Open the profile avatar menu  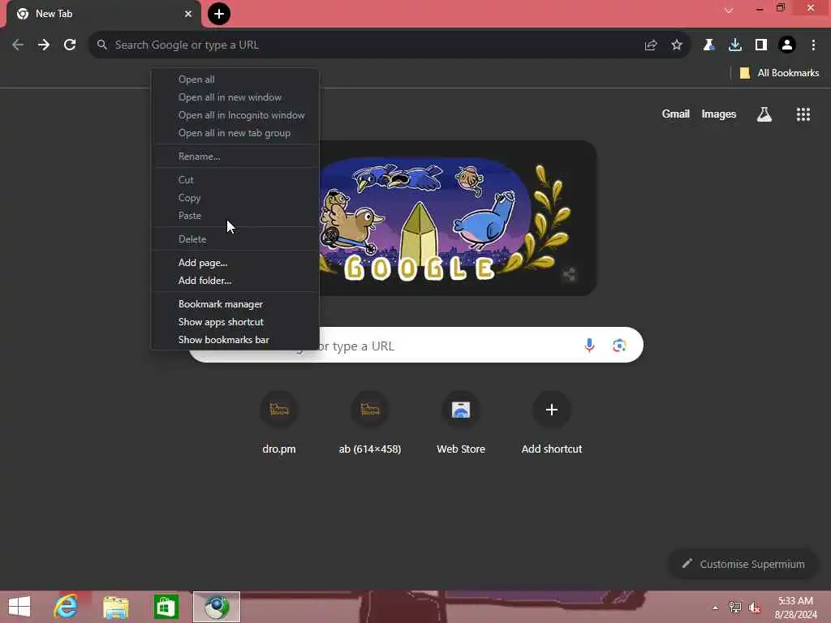point(787,45)
